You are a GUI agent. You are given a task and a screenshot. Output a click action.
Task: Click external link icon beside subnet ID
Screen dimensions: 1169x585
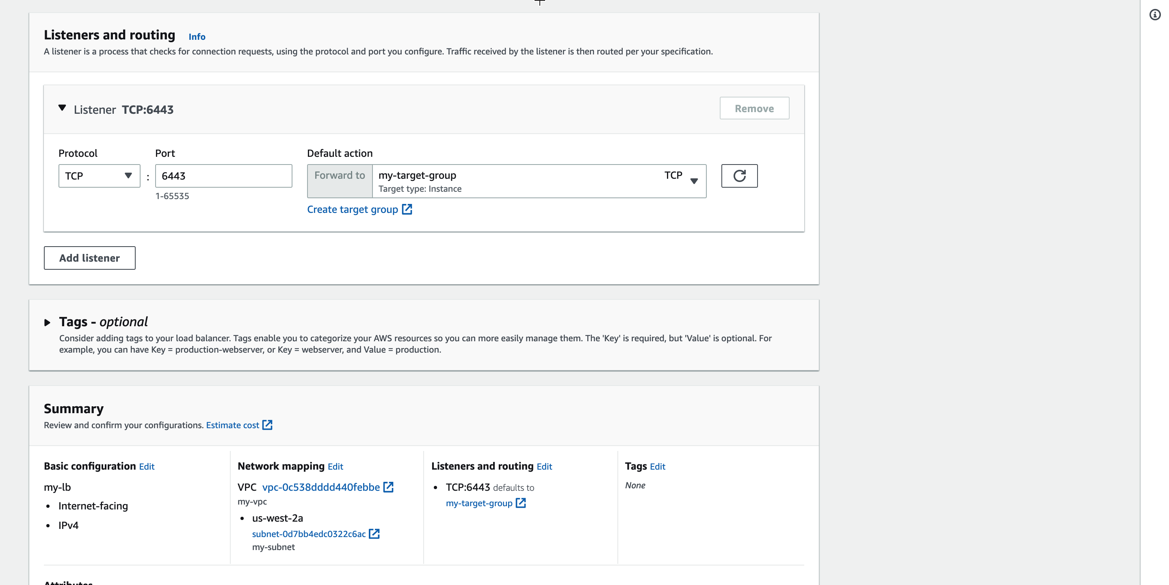pos(374,534)
